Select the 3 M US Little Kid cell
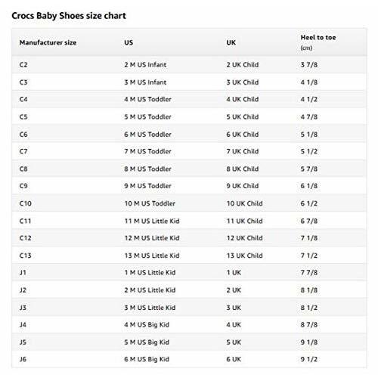378x378 pixels. tap(150, 308)
